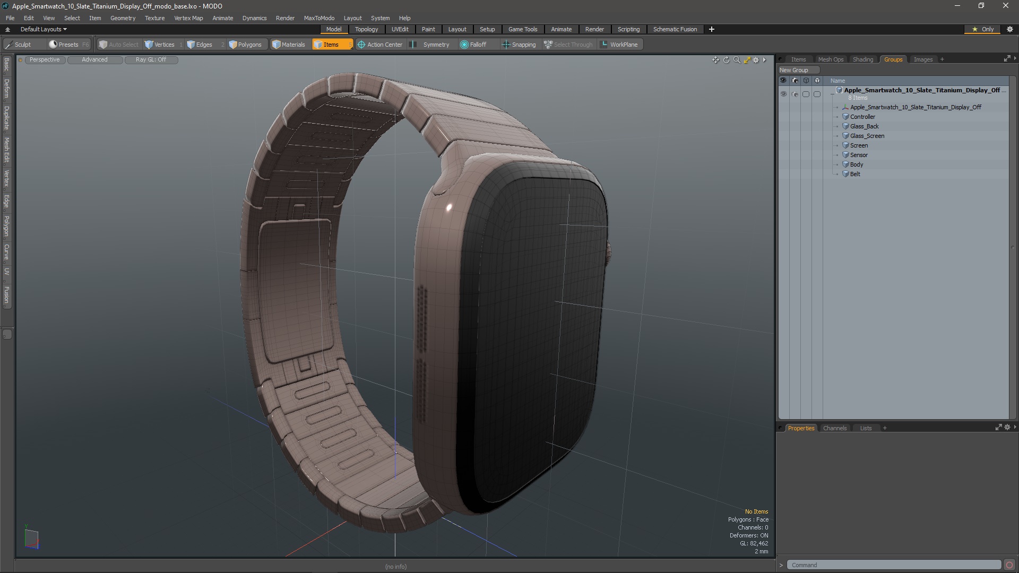
Task: Open the Sculpt tools
Action: pos(19,45)
